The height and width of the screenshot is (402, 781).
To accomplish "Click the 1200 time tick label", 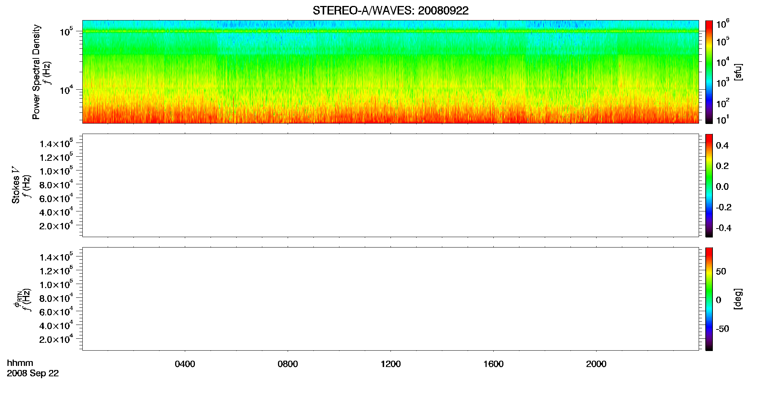I will (390, 364).
